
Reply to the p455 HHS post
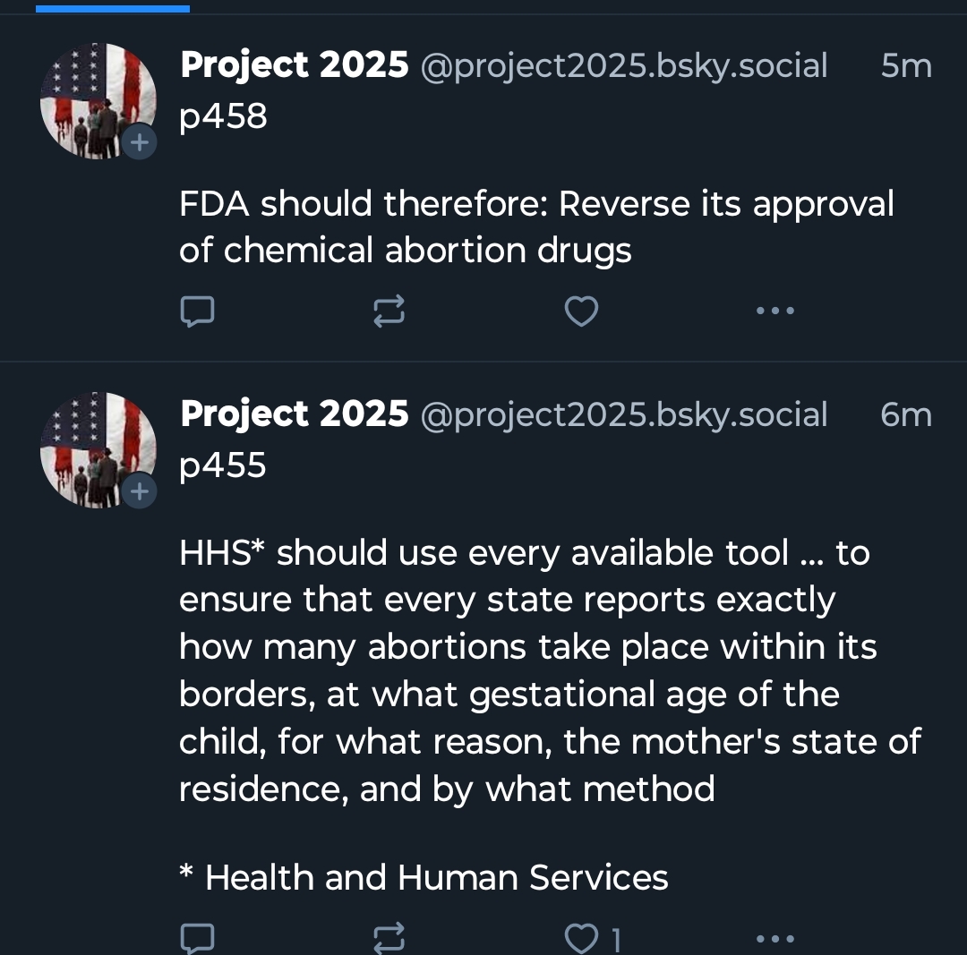(197, 938)
